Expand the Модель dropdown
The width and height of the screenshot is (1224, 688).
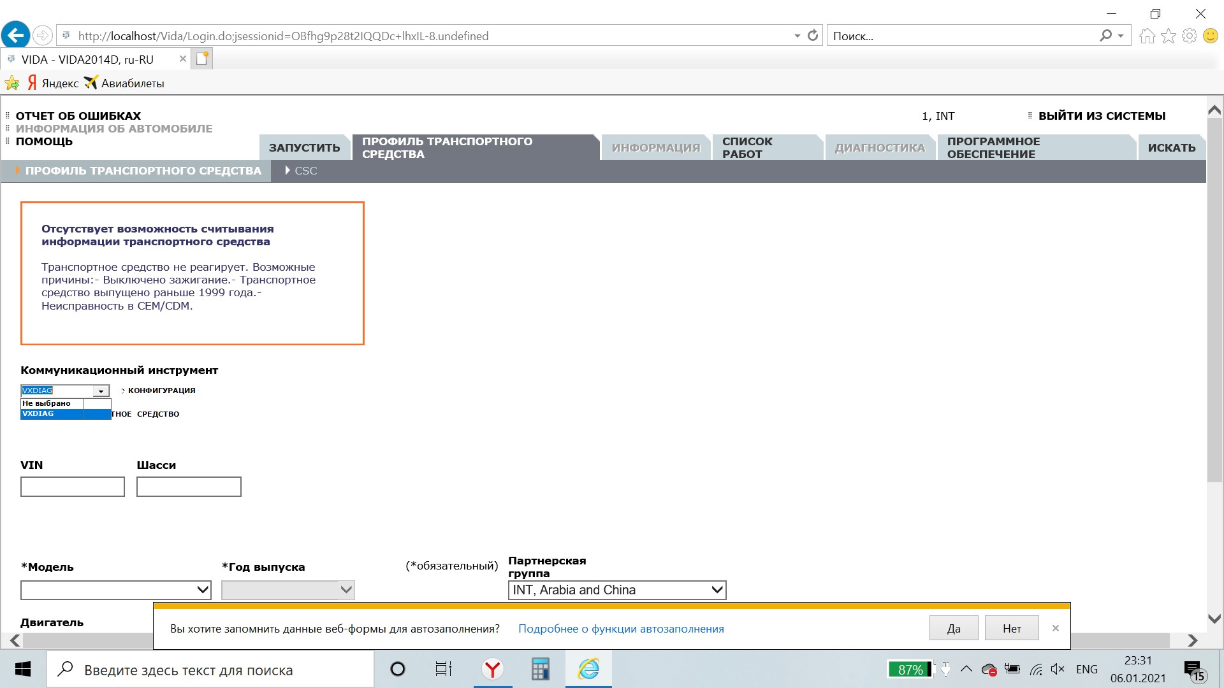116,590
